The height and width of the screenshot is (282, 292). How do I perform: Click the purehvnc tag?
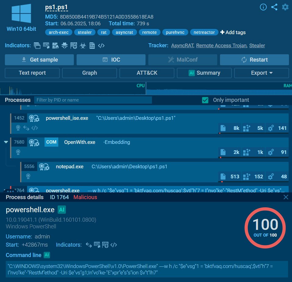[175, 32]
